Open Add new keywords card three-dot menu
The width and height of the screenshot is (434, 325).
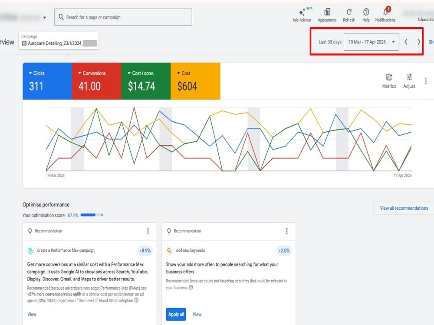[287, 231]
